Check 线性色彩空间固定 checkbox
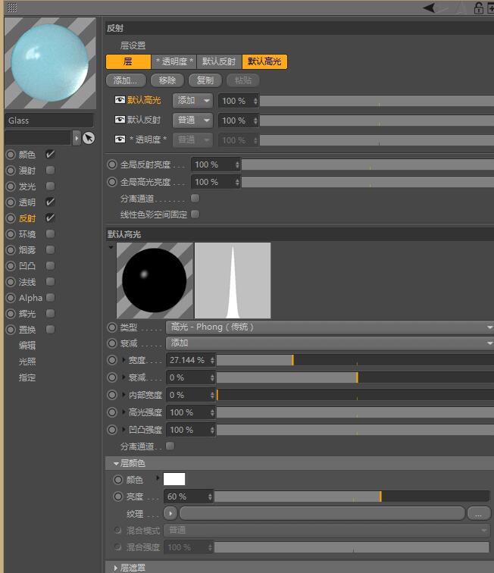 (x=195, y=214)
